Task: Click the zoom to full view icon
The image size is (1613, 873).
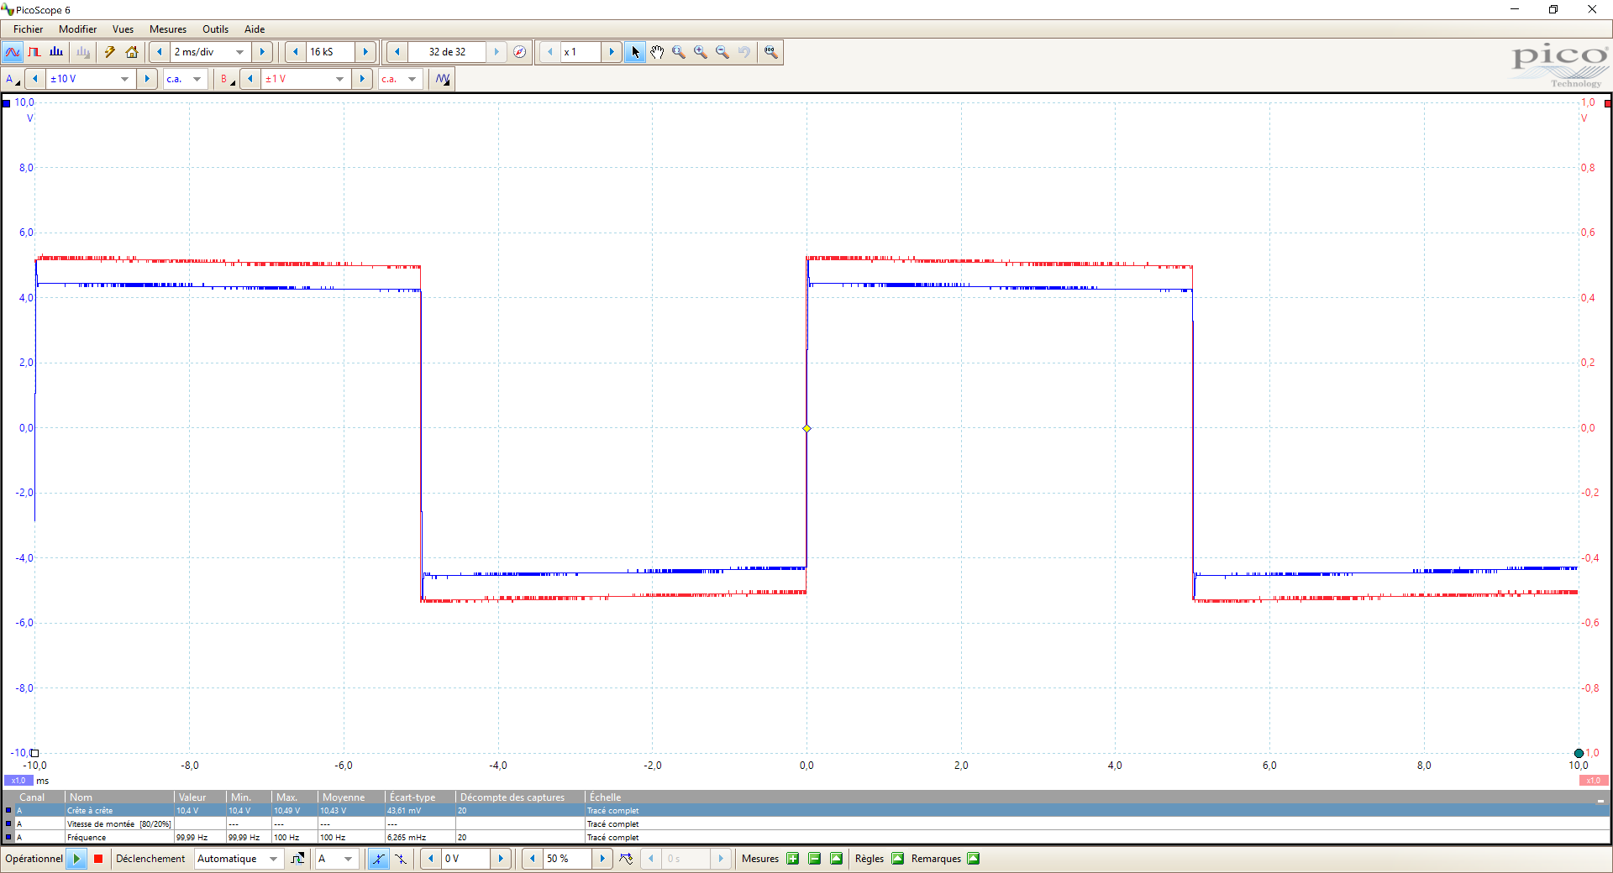Action: click(x=771, y=52)
